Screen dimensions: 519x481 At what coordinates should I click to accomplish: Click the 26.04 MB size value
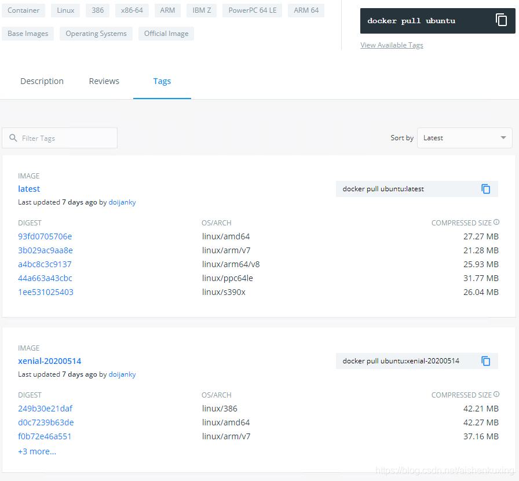pyautogui.click(x=481, y=292)
